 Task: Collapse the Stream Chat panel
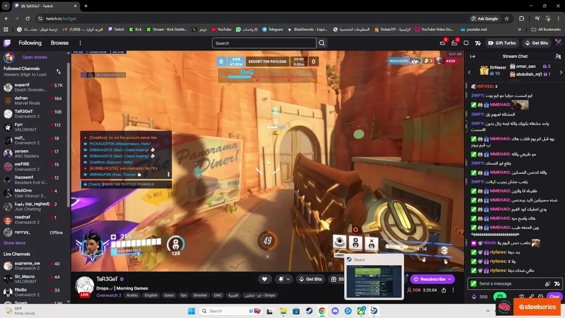(472, 57)
